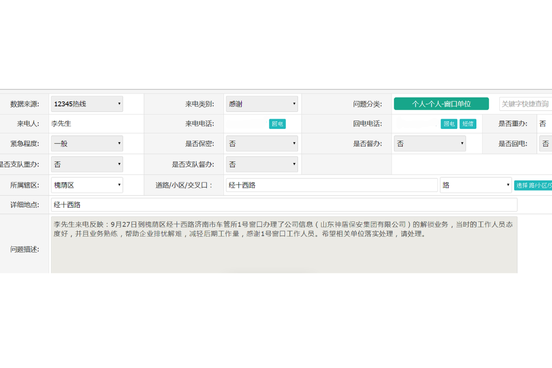Open the 是否支队督办 dropdown

(x=262, y=164)
